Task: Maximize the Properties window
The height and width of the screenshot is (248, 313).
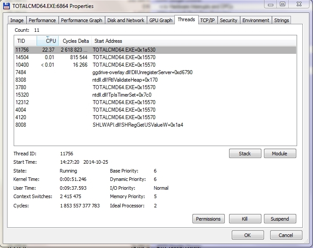Action: pyautogui.click(x=283, y=4)
